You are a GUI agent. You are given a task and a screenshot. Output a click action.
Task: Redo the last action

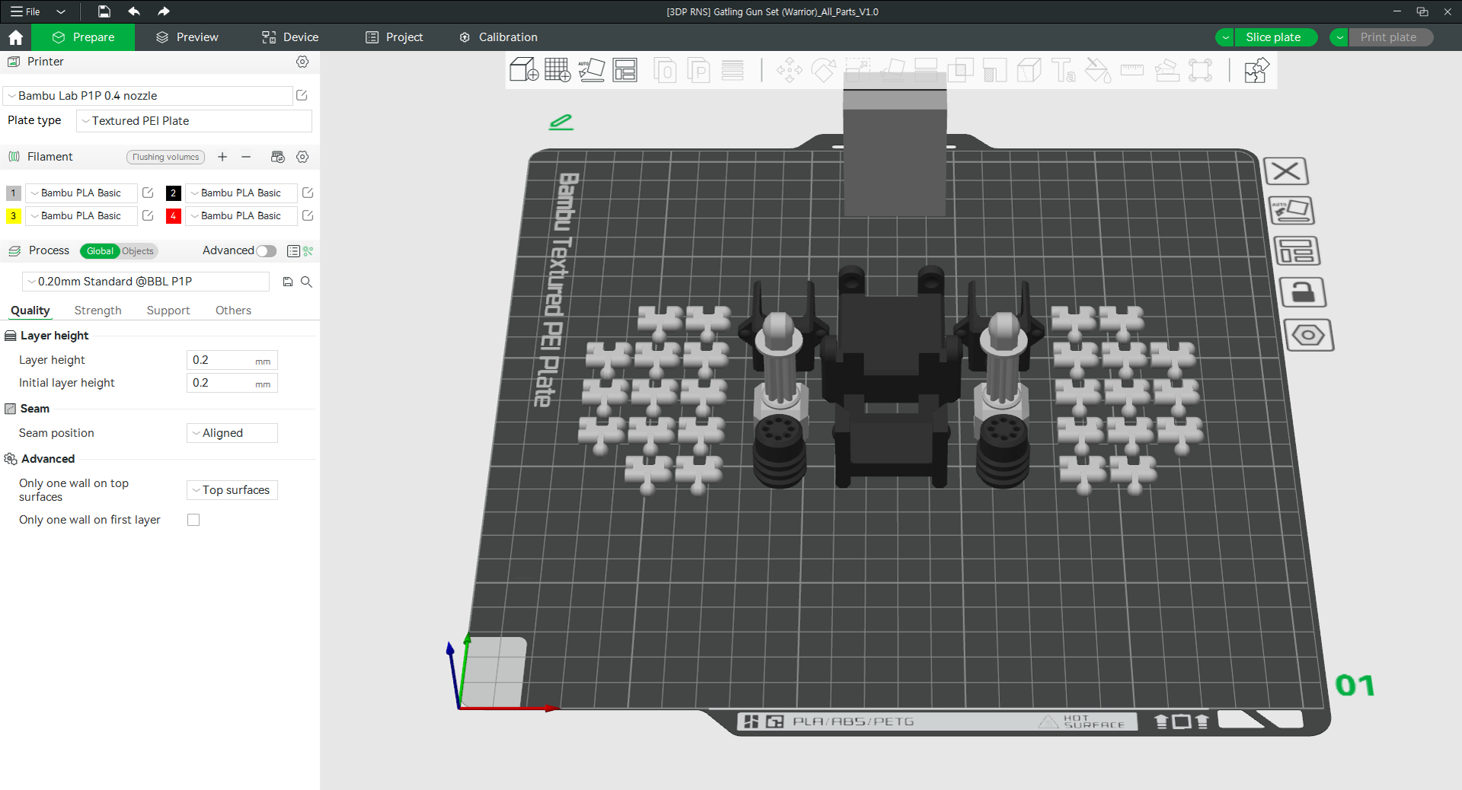[163, 11]
